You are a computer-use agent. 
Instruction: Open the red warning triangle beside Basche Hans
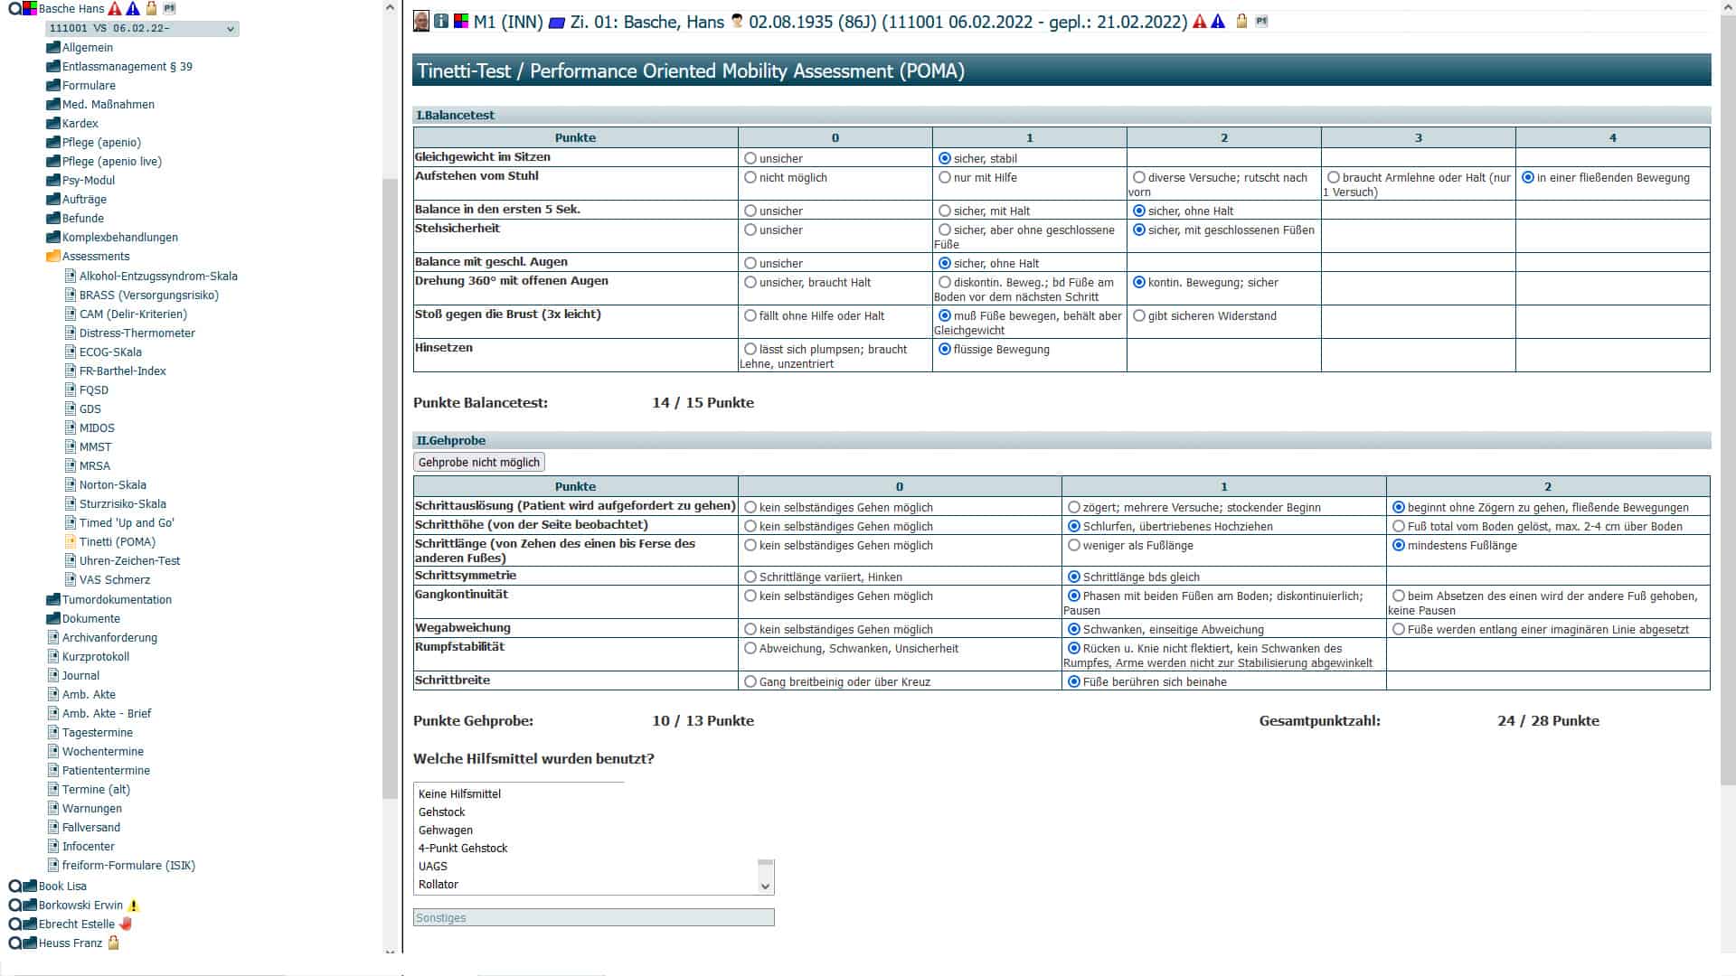pos(114,8)
